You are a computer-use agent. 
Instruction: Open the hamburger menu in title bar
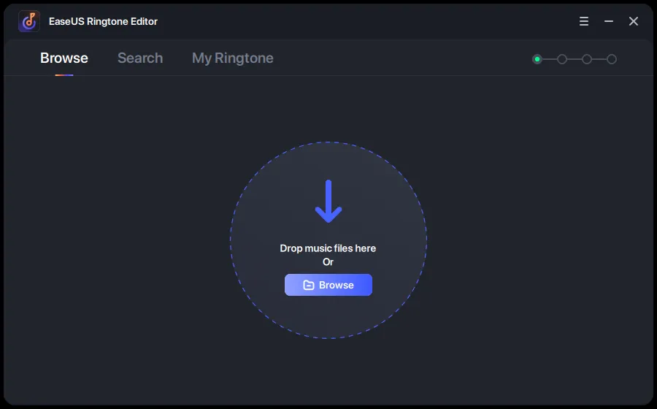[584, 22]
